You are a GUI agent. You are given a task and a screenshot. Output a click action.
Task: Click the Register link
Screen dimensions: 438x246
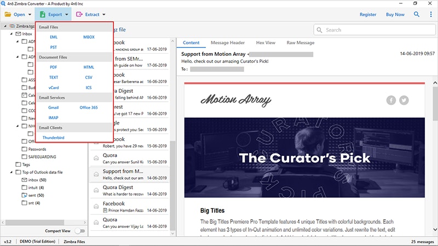tap(368, 15)
